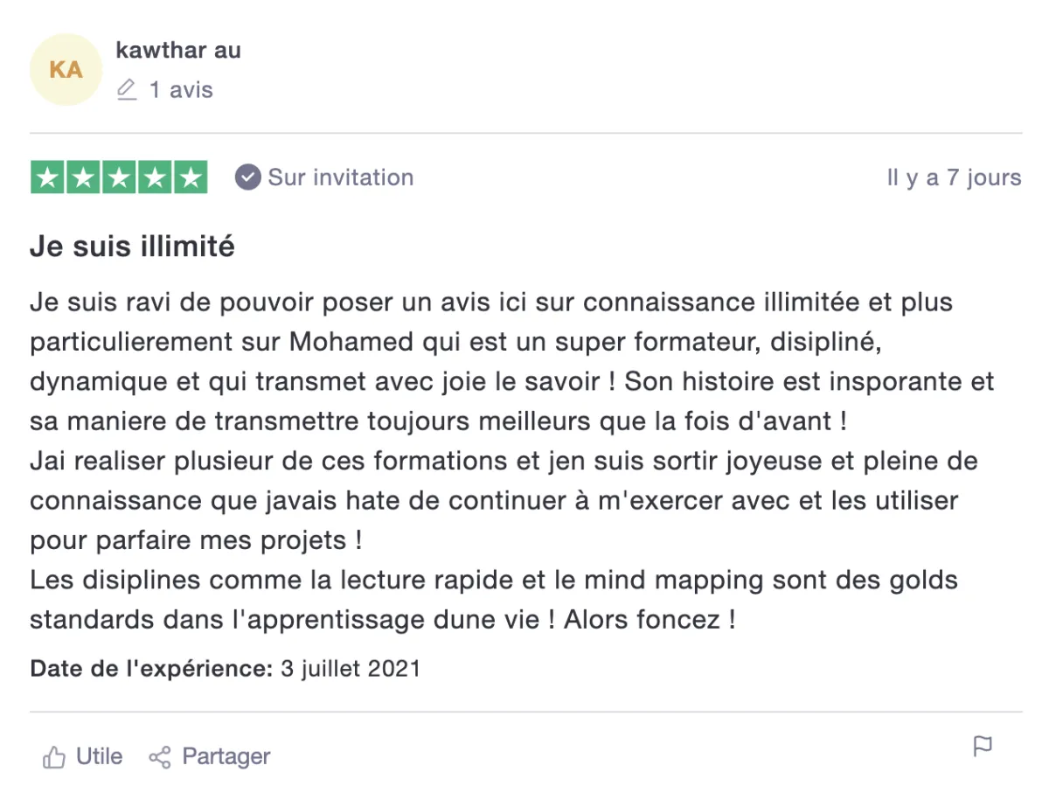Click the first green rating star
The width and height of the screenshot is (1049, 807).
point(48,177)
